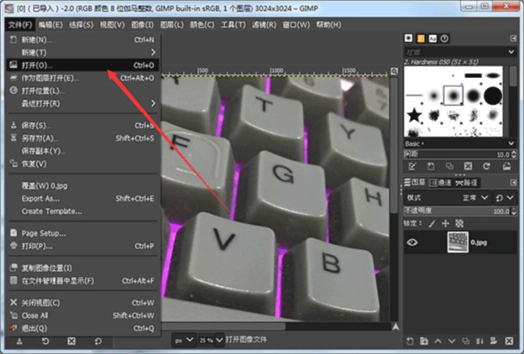
Task: Open the 编辑(E) menu
Action: tap(50, 25)
